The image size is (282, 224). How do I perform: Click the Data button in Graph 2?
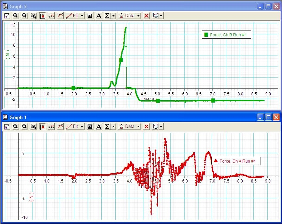tap(127, 16)
